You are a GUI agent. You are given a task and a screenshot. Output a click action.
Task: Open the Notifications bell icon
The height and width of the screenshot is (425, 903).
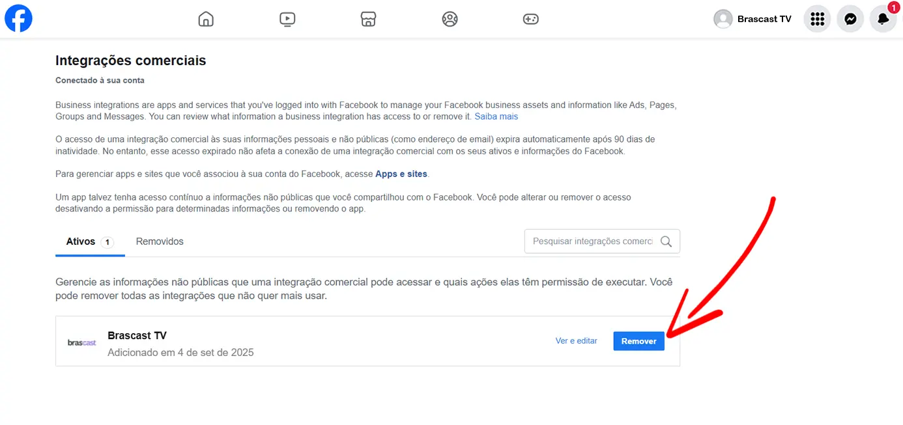coord(883,19)
